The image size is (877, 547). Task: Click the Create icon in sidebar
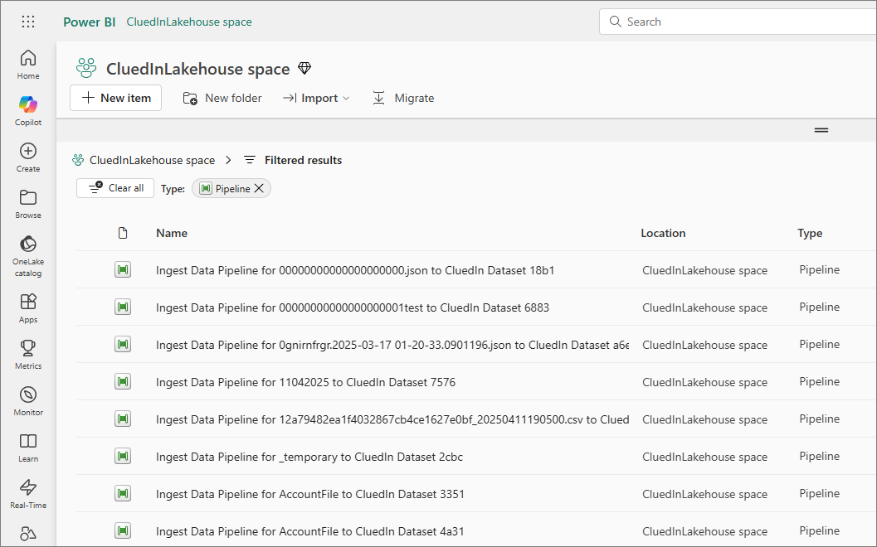click(28, 157)
